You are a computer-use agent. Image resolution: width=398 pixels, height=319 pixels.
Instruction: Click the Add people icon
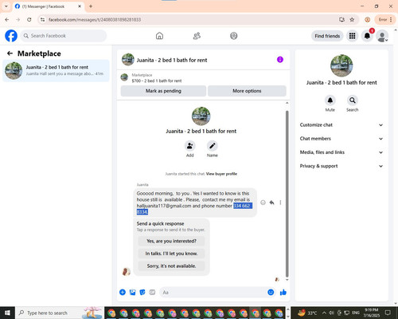190,146
